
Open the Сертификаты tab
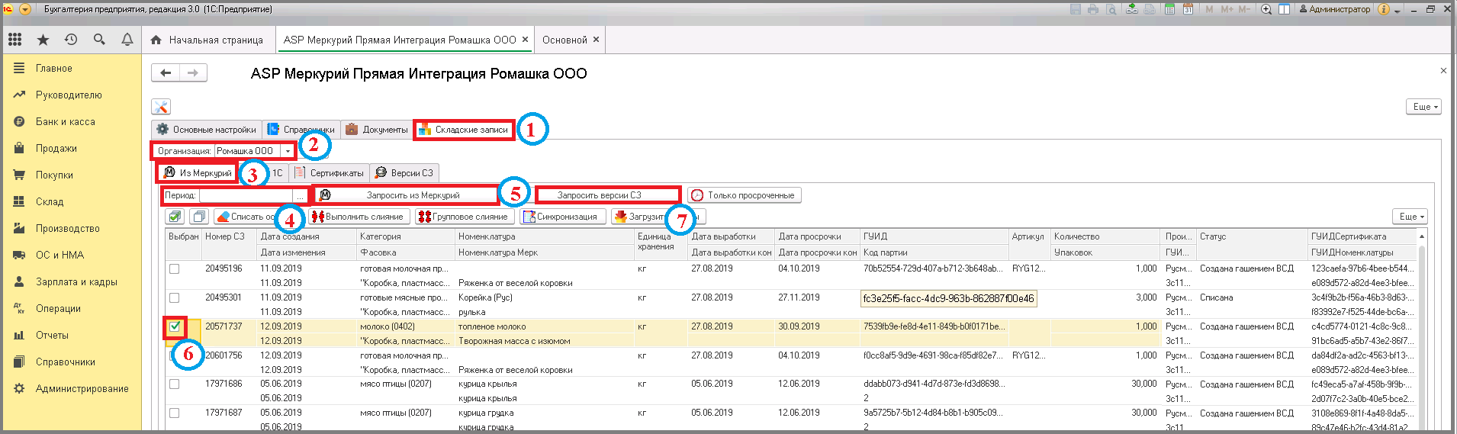pyautogui.click(x=330, y=173)
